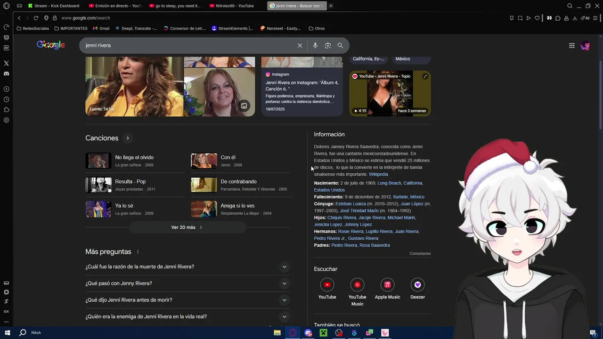Listen on Apple Music
The width and height of the screenshot is (603, 339).
[x=387, y=289]
